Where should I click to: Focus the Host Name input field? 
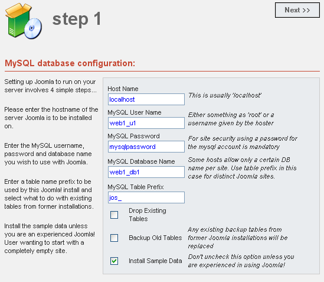click(146, 99)
